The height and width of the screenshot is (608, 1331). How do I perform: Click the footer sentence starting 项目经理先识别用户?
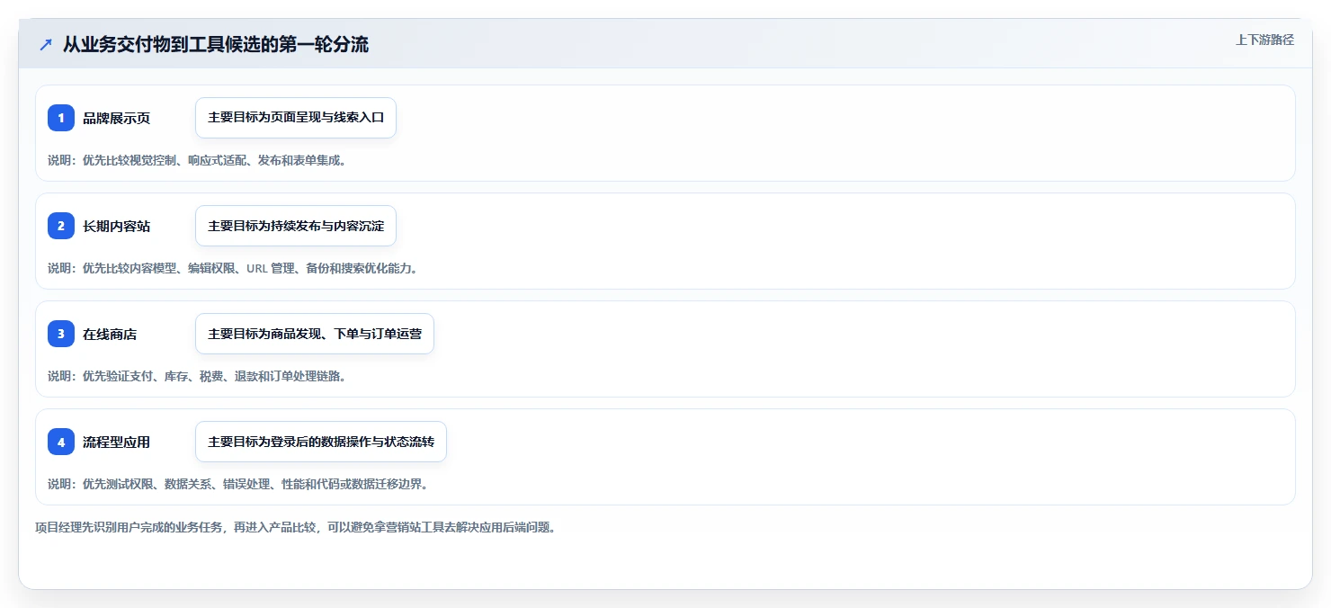[x=295, y=527]
